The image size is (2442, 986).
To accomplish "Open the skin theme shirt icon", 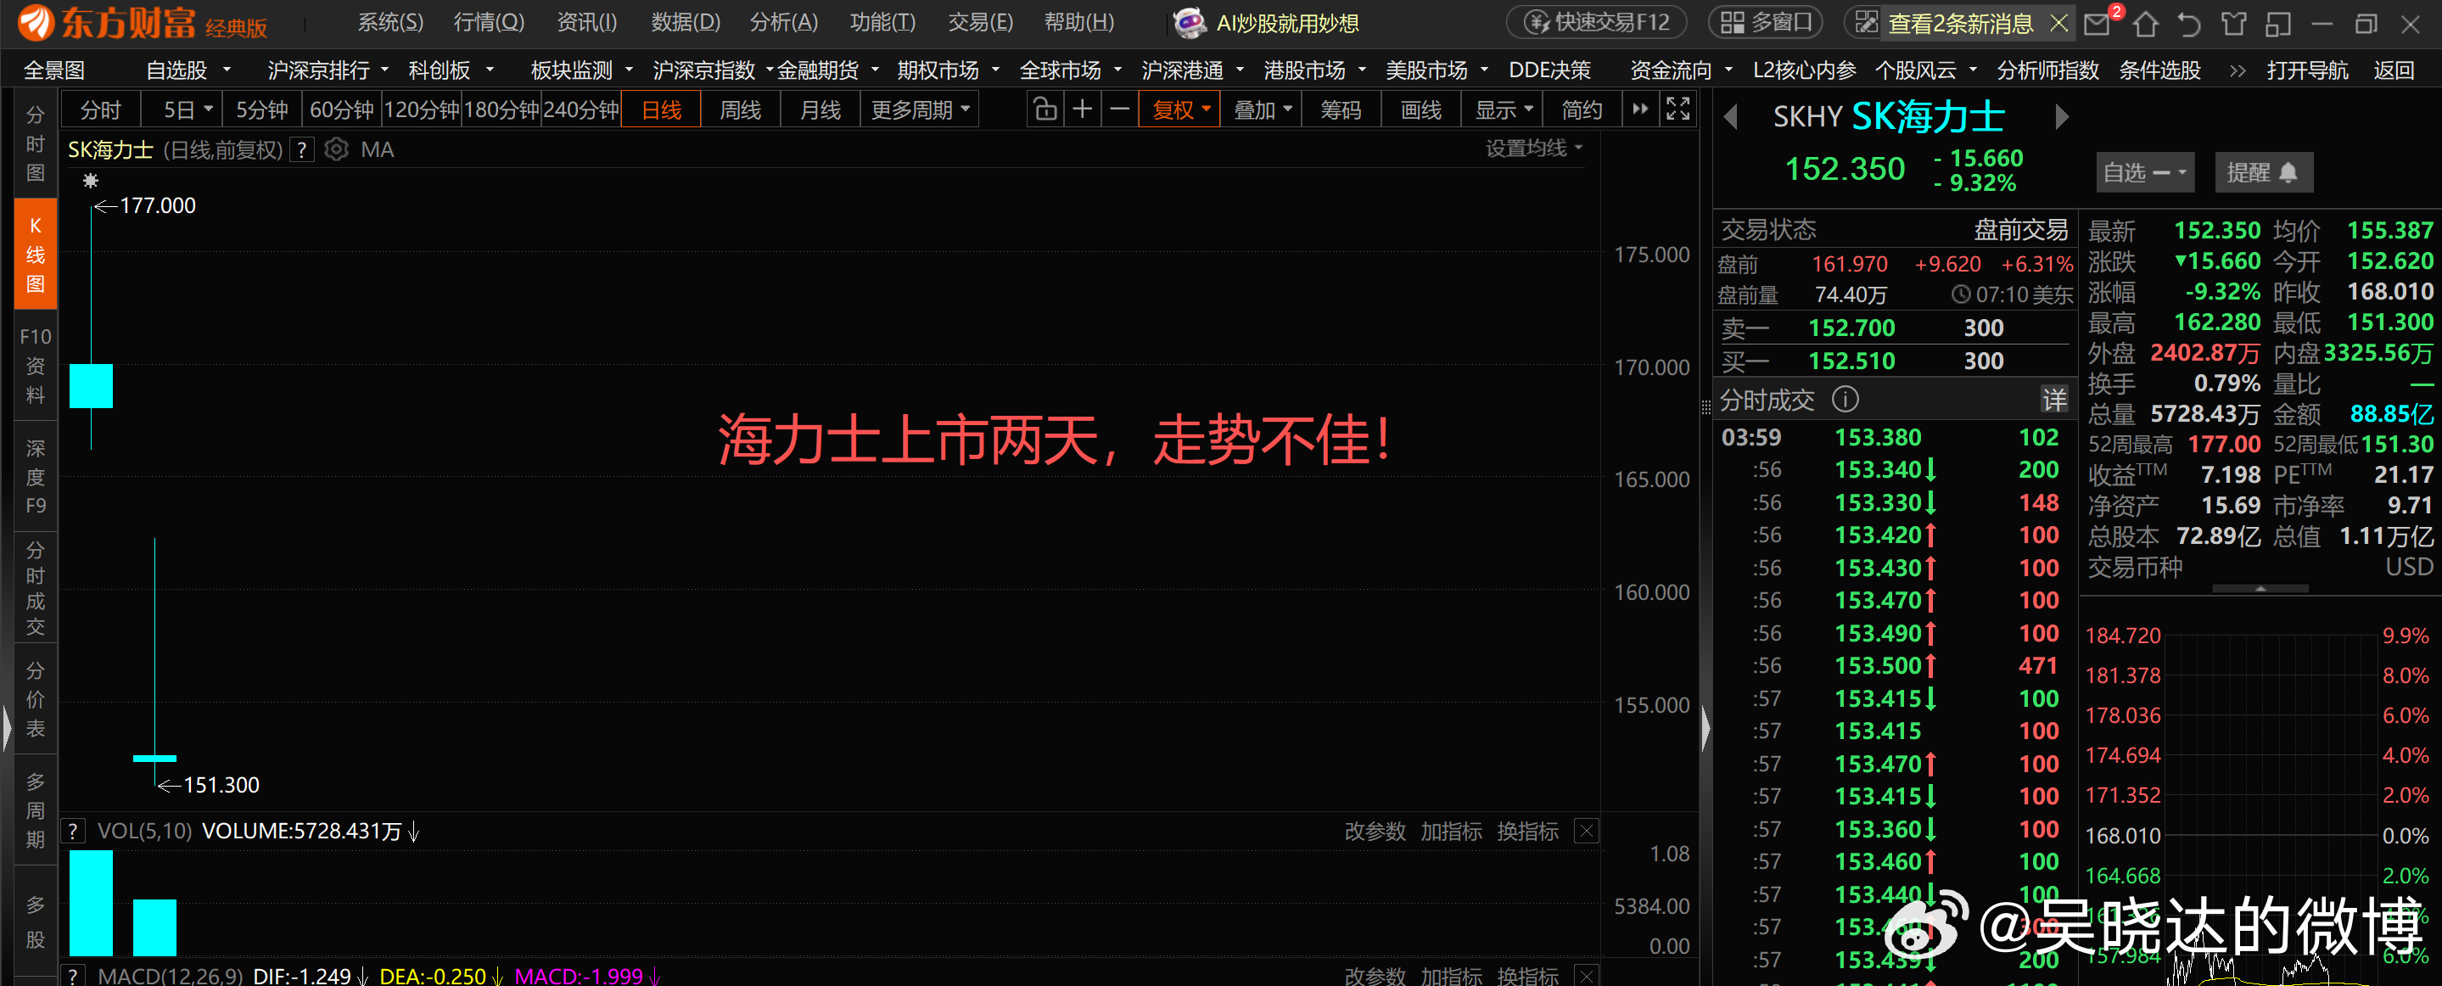I will [x=2233, y=23].
